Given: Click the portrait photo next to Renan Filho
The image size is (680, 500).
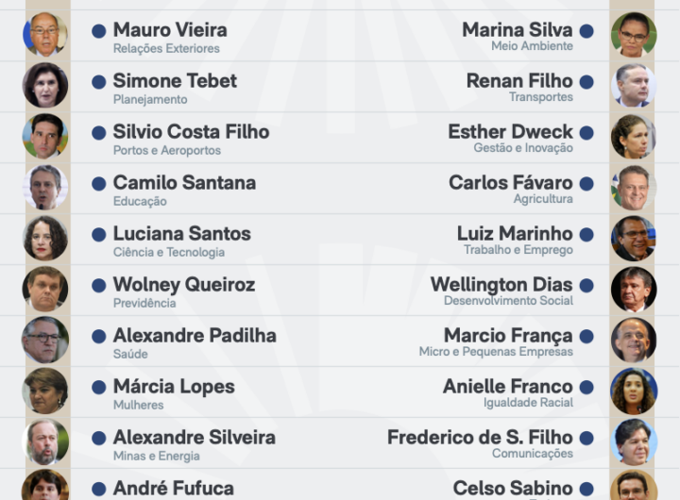Looking at the screenshot, I should click(633, 85).
